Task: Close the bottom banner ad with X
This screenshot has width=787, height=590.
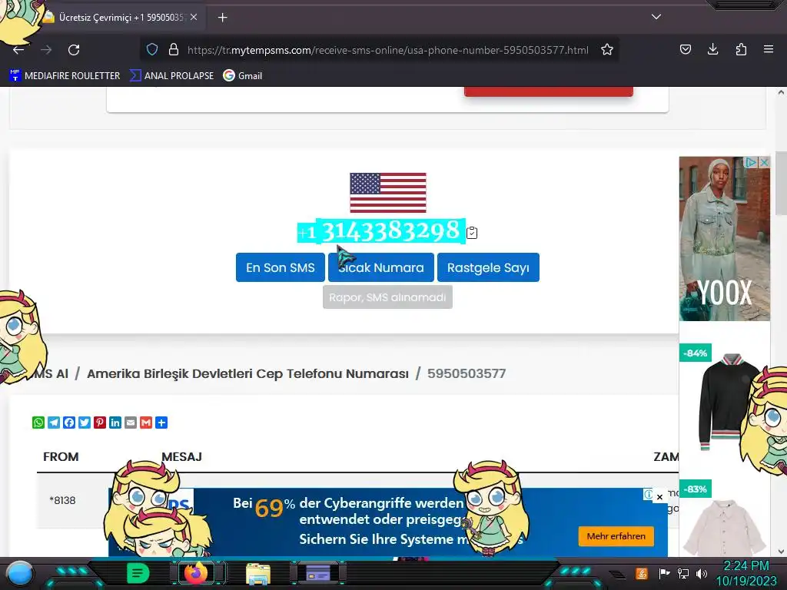Action: pos(659,497)
